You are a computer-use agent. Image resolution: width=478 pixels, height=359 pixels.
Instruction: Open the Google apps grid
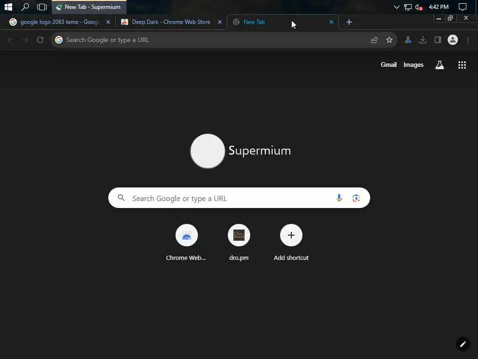pyautogui.click(x=462, y=65)
